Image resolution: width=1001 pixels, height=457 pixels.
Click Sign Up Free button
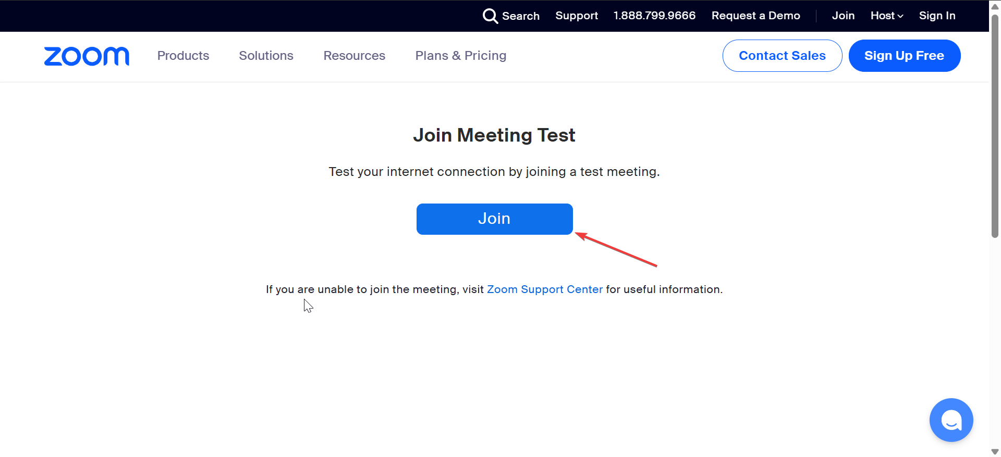[x=904, y=56]
